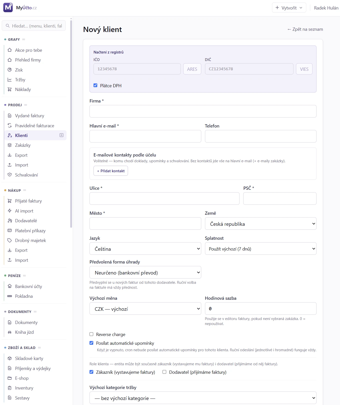Click the Schvalování shield icon
Image resolution: width=340 pixels, height=405 pixels.
click(x=10, y=175)
